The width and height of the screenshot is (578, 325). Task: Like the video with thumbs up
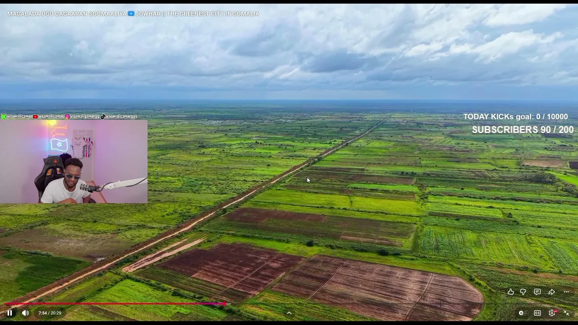tap(511, 292)
